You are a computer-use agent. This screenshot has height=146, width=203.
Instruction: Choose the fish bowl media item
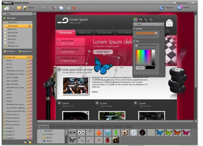[x=108, y=132]
